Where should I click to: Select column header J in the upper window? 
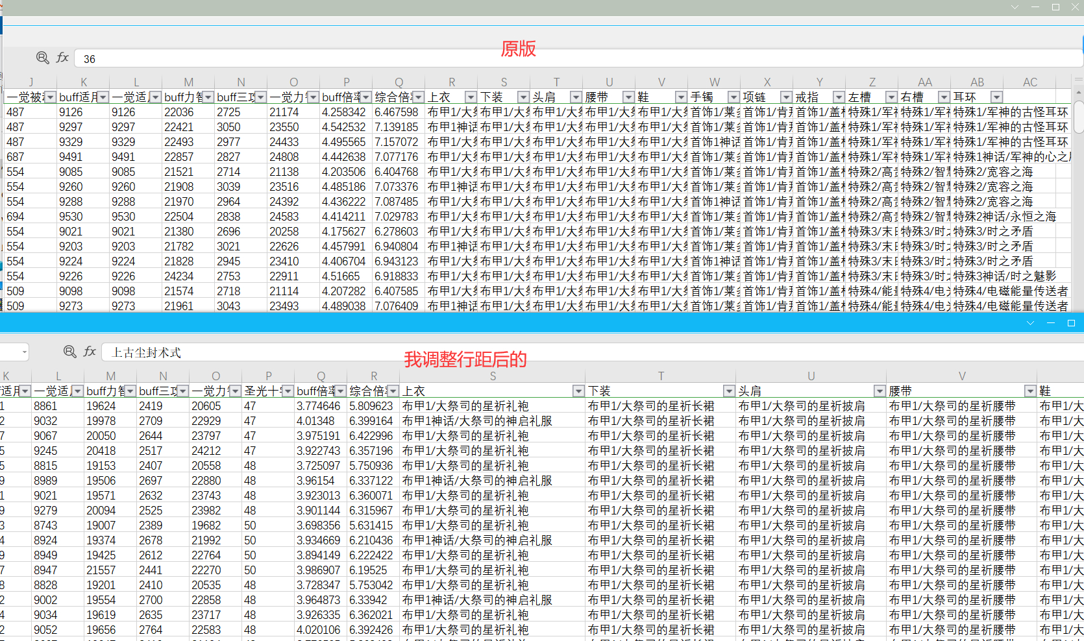coord(31,82)
